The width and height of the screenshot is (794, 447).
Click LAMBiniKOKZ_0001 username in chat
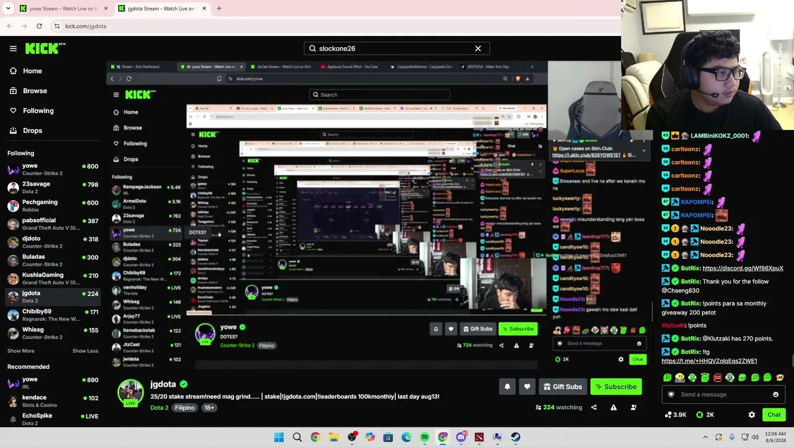(x=719, y=136)
